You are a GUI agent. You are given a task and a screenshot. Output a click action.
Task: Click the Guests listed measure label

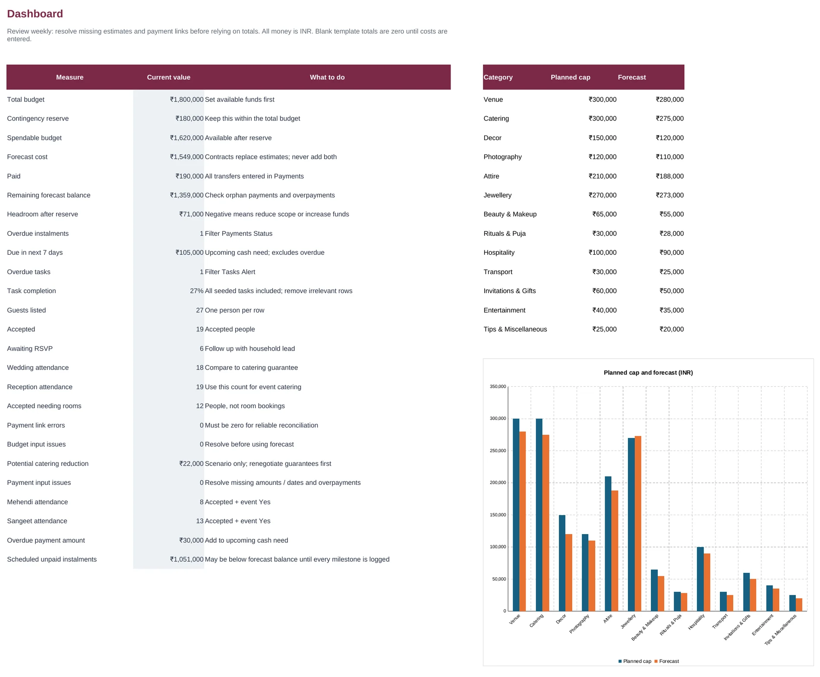point(26,310)
